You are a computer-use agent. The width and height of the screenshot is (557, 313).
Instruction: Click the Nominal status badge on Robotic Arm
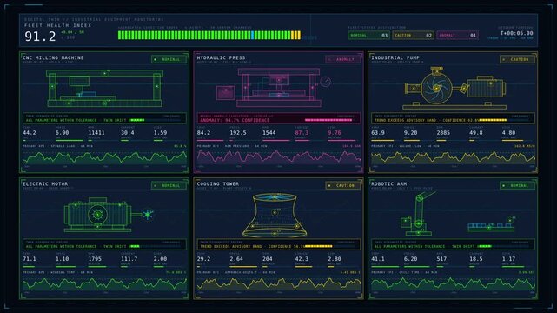click(x=518, y=185)
